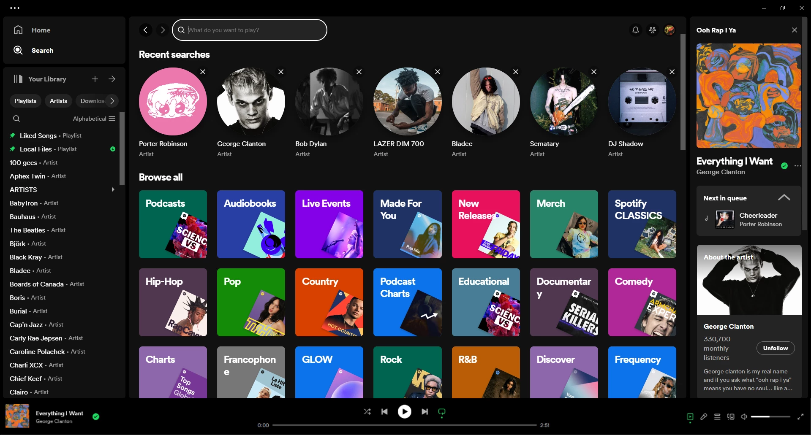
Task: Click the connect to a device icon
Action: (x=731, y=416)
